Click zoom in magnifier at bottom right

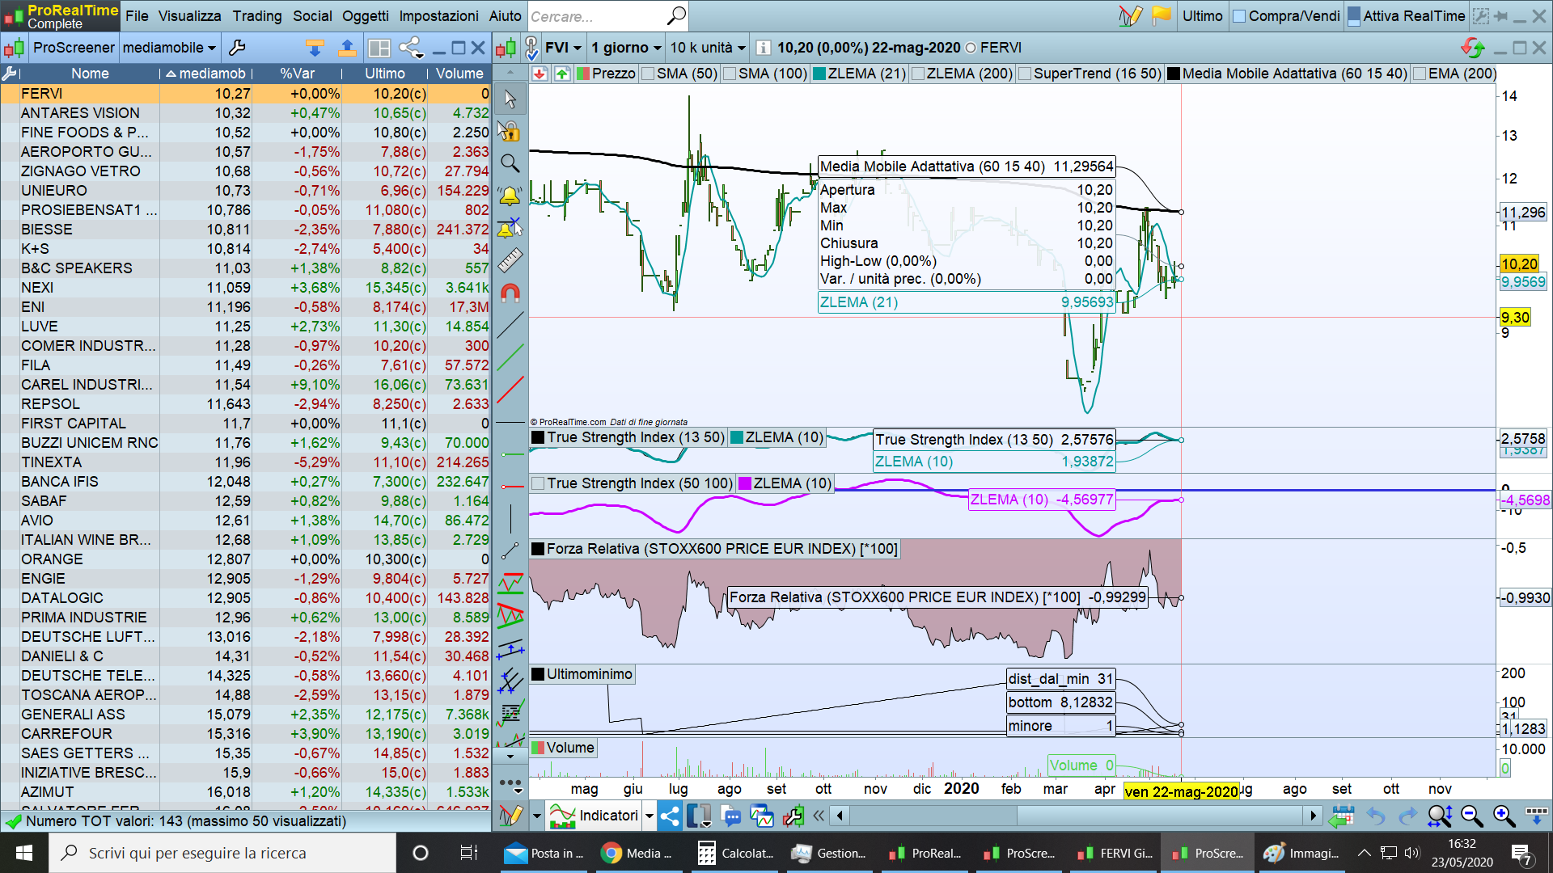pyautogui.click(x=1504, y=816)
